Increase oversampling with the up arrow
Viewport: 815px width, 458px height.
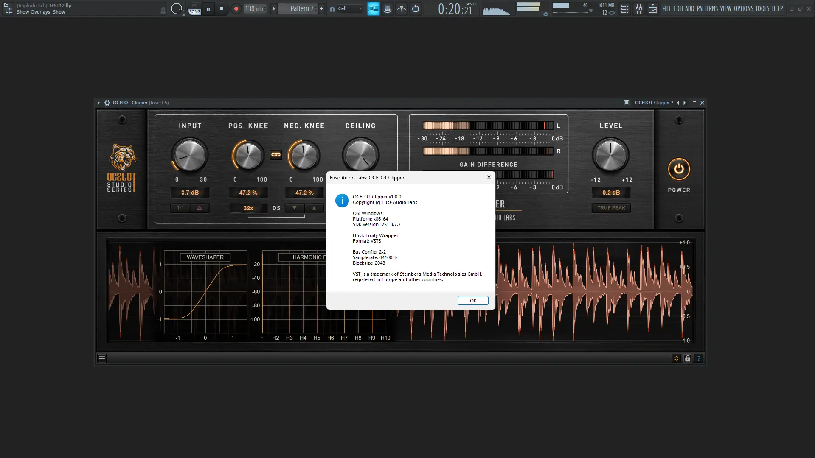pyautogui.click(x=314, y=208)
